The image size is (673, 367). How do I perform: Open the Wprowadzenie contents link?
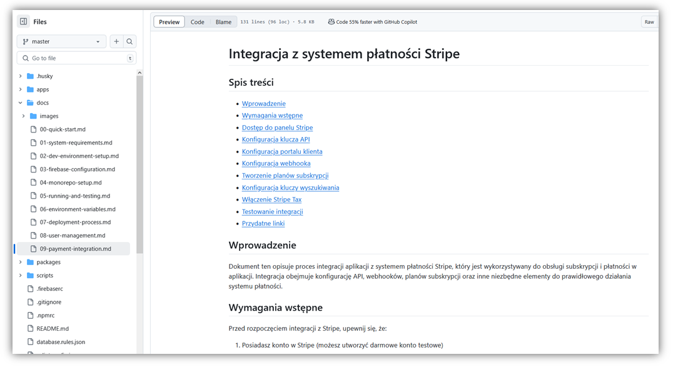(263, 103)
